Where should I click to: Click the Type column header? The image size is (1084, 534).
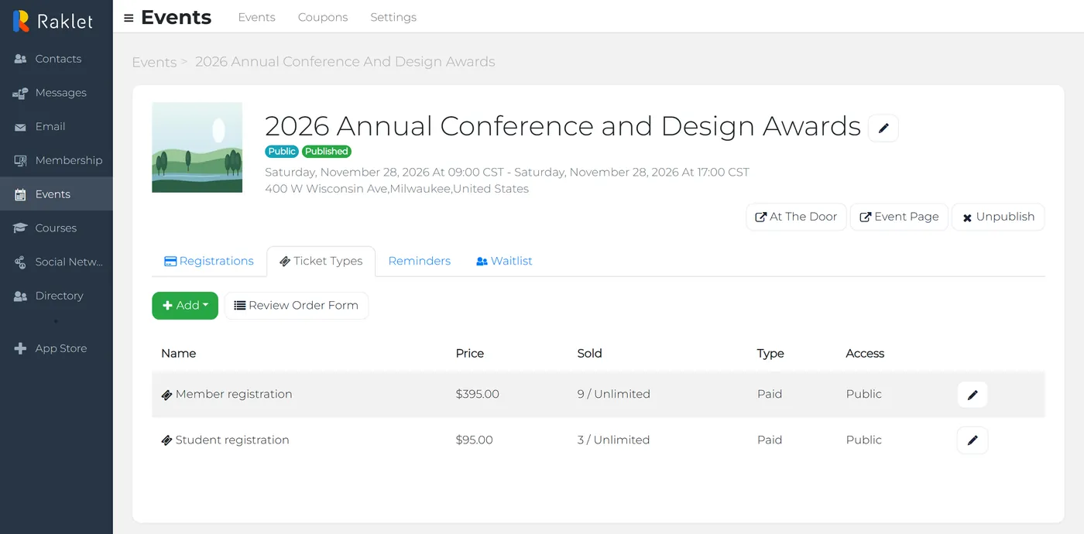(770, 353)
